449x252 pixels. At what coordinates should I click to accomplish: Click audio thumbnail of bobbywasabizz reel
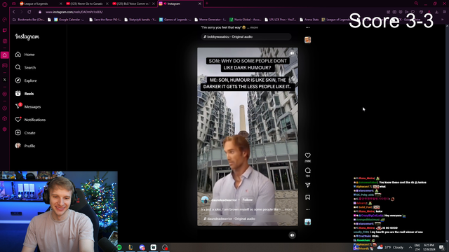pos(307,40)
